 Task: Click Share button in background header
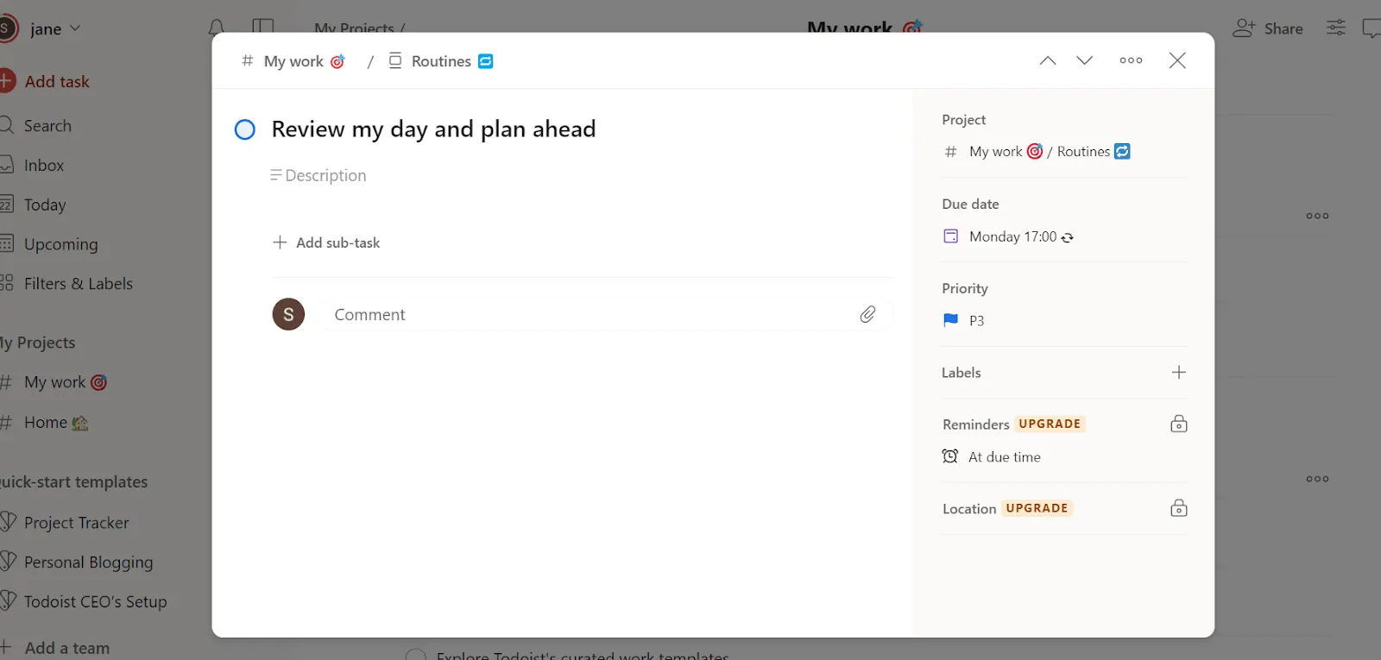(x=1267, y=28)
